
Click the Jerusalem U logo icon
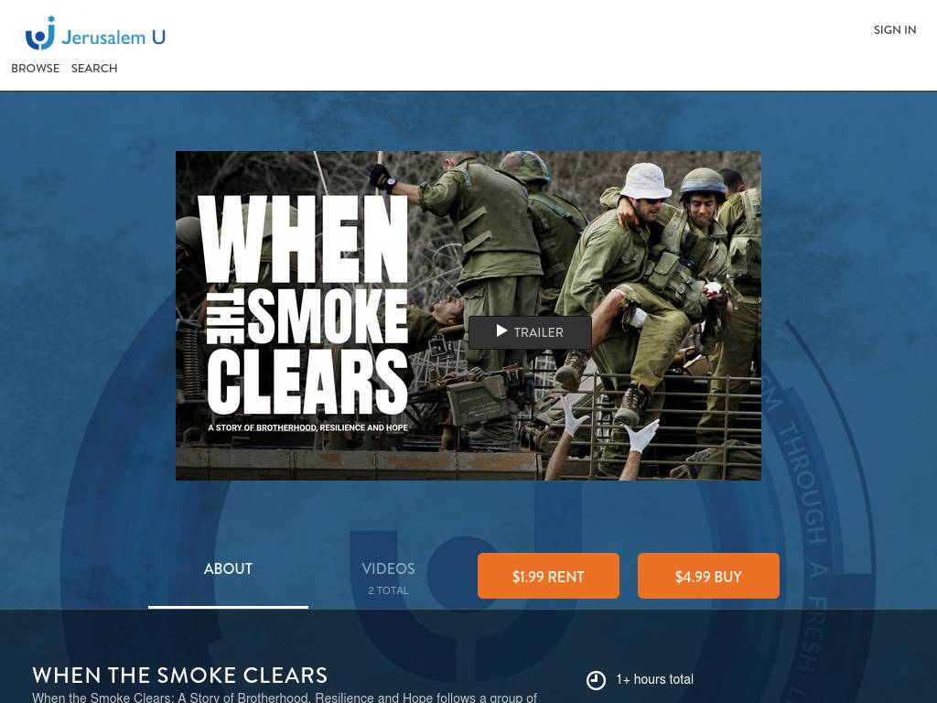click(x=40, y=34)
